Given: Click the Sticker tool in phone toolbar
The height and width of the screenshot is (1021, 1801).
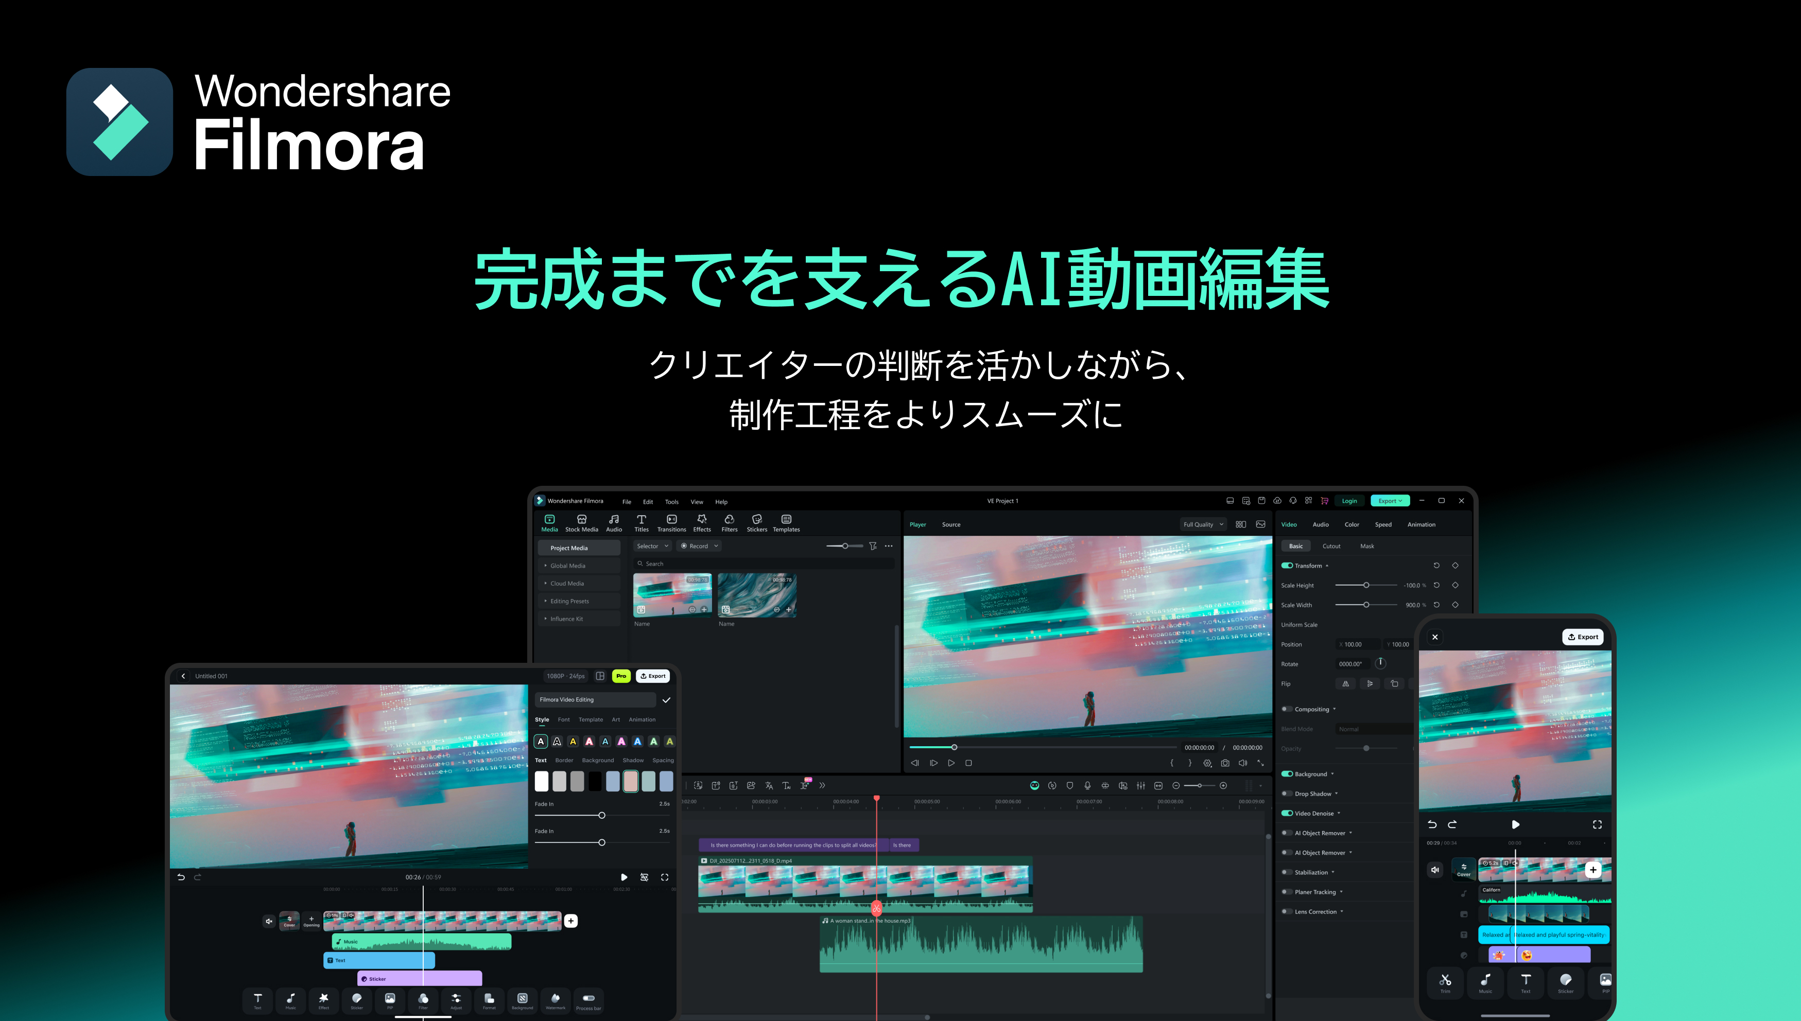Looking at the screenshot, I should [x=1565, y=982].
